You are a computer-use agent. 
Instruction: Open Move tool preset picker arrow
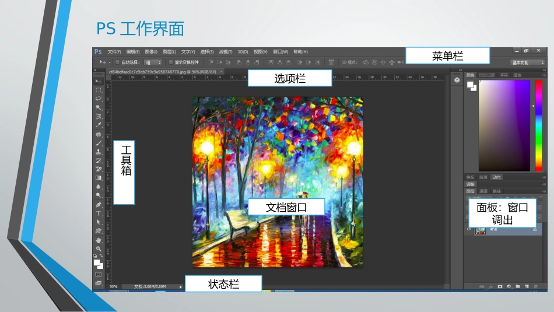[110, 62]
